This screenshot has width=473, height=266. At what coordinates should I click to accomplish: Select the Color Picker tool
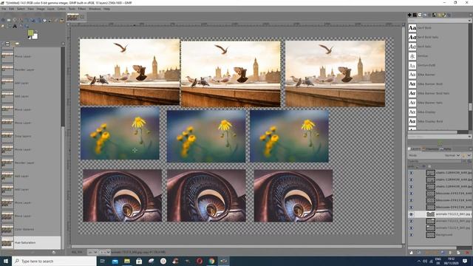[21, 27]
